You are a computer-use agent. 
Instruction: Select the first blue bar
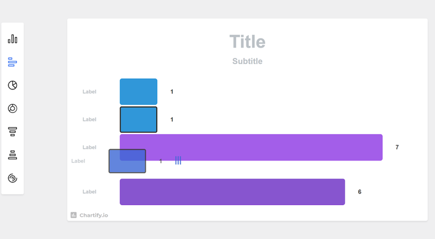click(138, 92)
